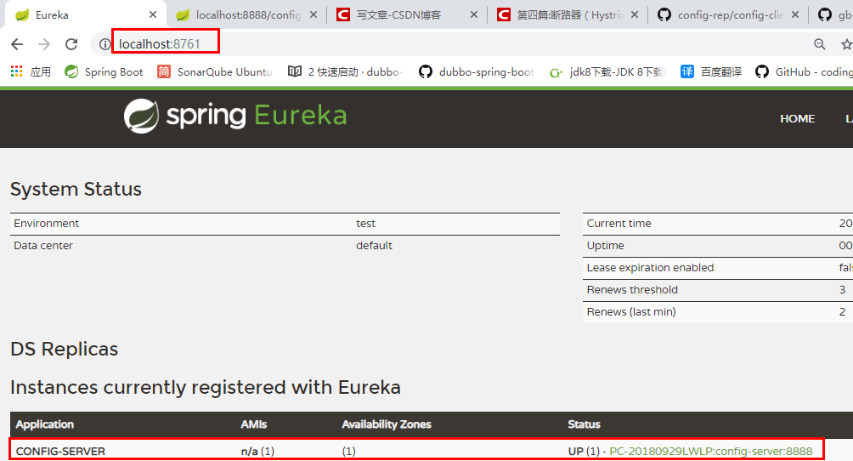This screenshot has height=461, width=853.
Task: Open the zoom magnifier icon in address bar
Action: click(819, 44)
